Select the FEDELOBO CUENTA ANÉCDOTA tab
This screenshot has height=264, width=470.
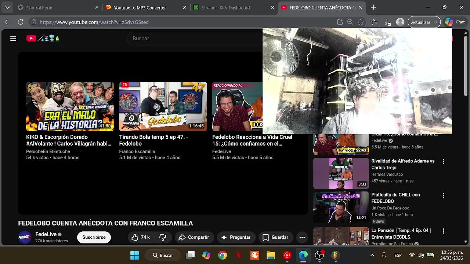322,7
